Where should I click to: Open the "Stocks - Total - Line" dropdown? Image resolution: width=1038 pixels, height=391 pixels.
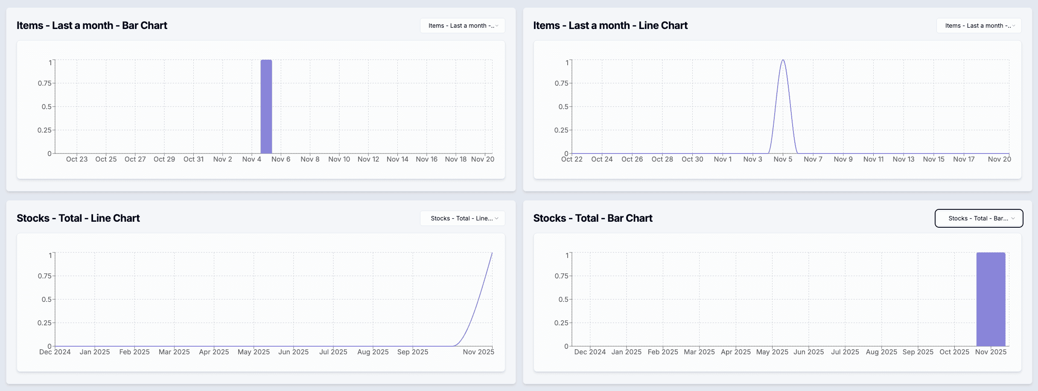click(x=462, y=218)
